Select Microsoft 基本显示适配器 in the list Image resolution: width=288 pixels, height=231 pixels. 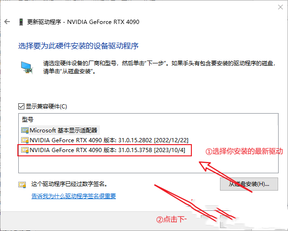tap(63, 131)
